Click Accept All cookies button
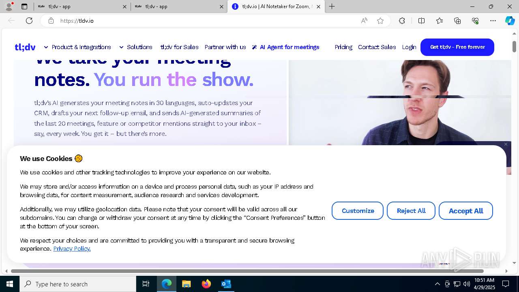The width and height of the screenshot is (519, 292). click(x=466, y=211)
